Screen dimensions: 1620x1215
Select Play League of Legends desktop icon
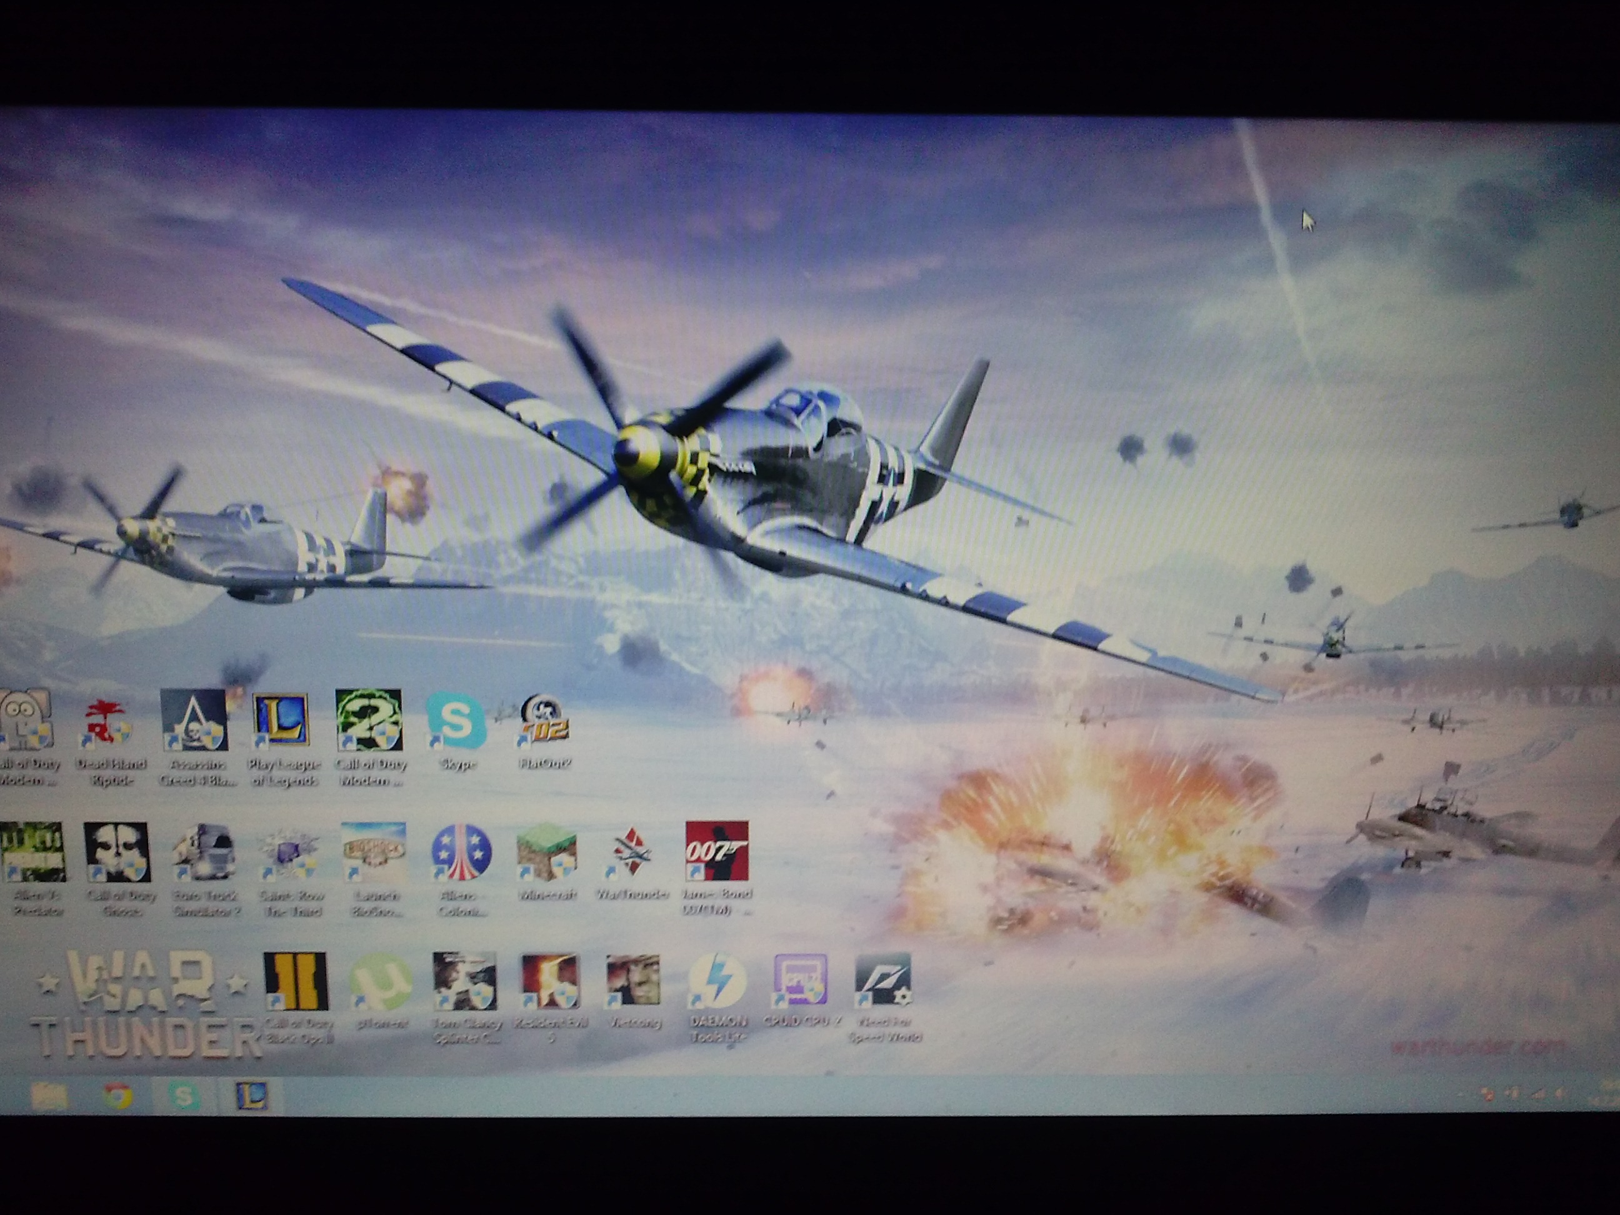click(281, 721)
